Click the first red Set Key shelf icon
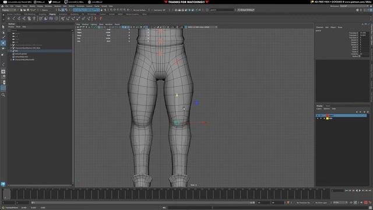This screenshot has width=373, height=210. [96, 18]
